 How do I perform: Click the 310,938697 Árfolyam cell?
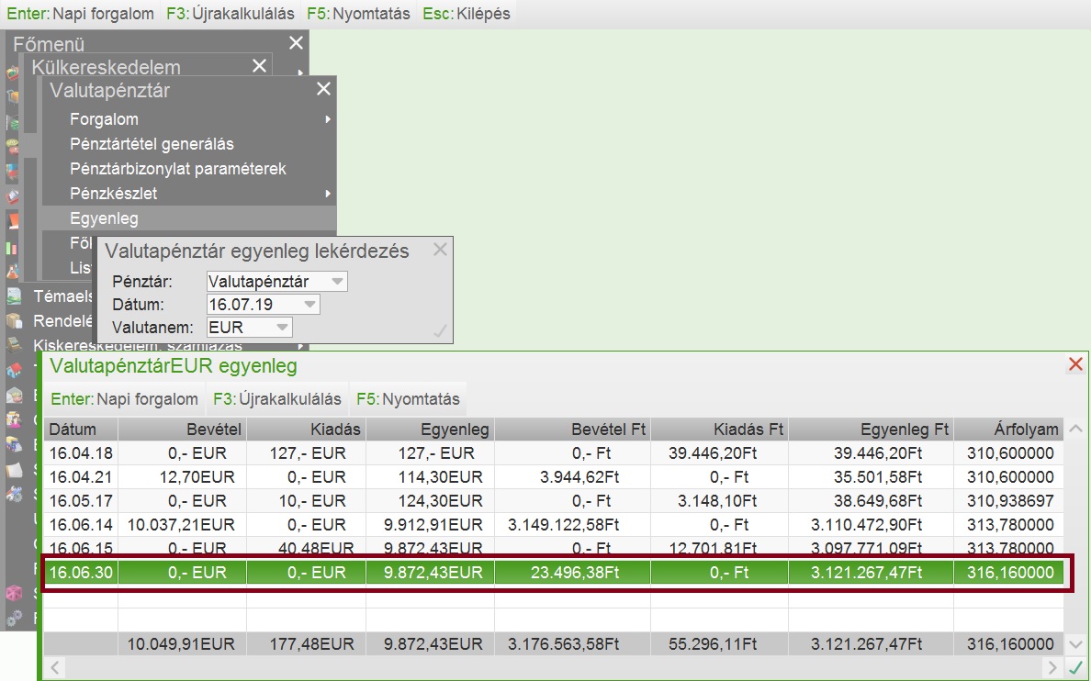(1009, 501)
